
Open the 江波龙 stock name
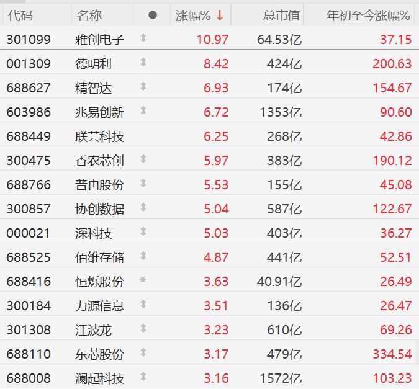pyautogui.click(x=93, y=330)
